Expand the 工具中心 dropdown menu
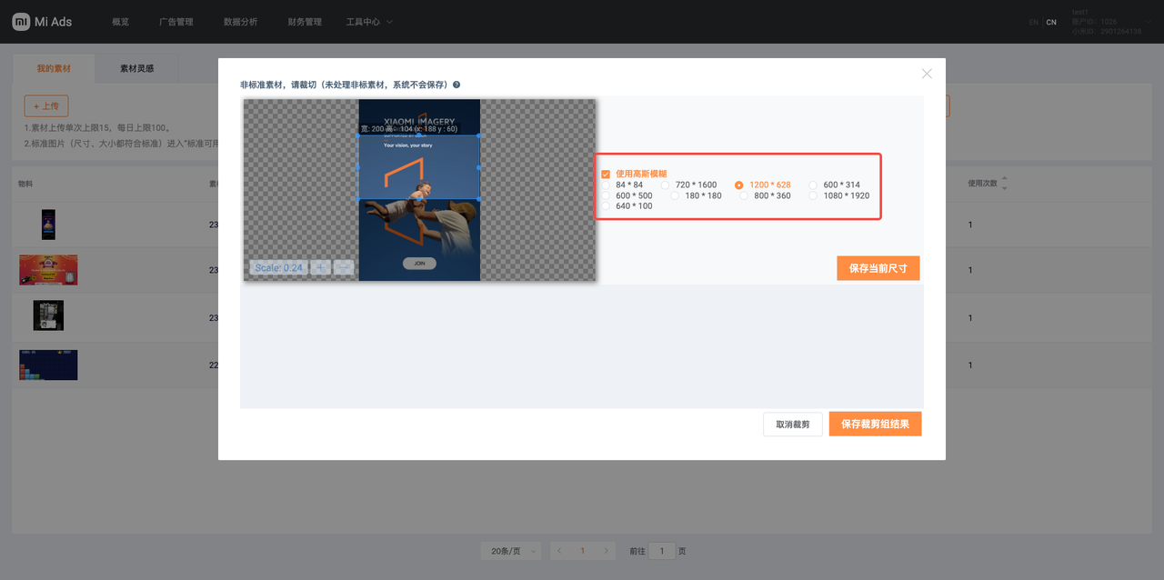This screenshot has width=1164, height=580. tap(369, 22)
